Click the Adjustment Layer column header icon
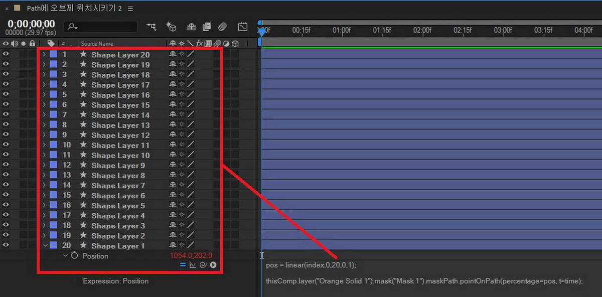The height and width of the screenshot is (297, 602). 226,44
